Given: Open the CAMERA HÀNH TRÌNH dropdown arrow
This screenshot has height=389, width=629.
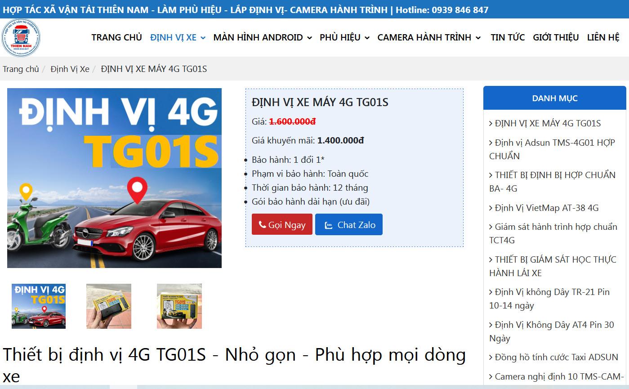Looking at the screenshot, I should [x=478, y=38].
